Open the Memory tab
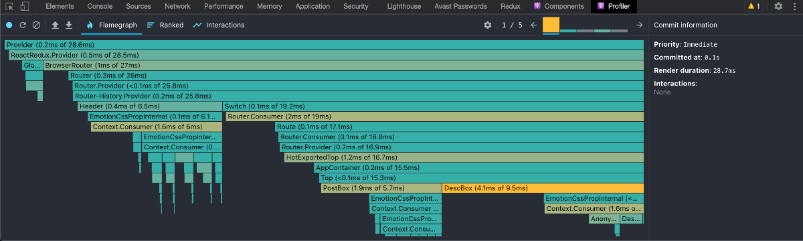The height and width of the screenshot is (241, 803). pos(269,6)
